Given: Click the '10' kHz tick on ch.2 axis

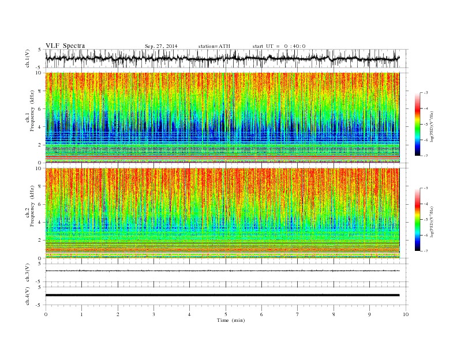Looking at the screenshot, I should click(39, 168).
